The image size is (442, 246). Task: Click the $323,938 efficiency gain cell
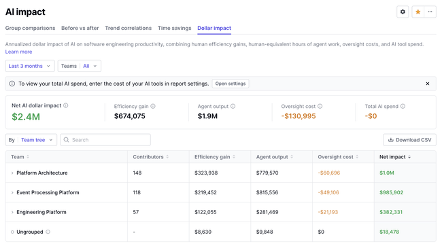tap(206, 173)
